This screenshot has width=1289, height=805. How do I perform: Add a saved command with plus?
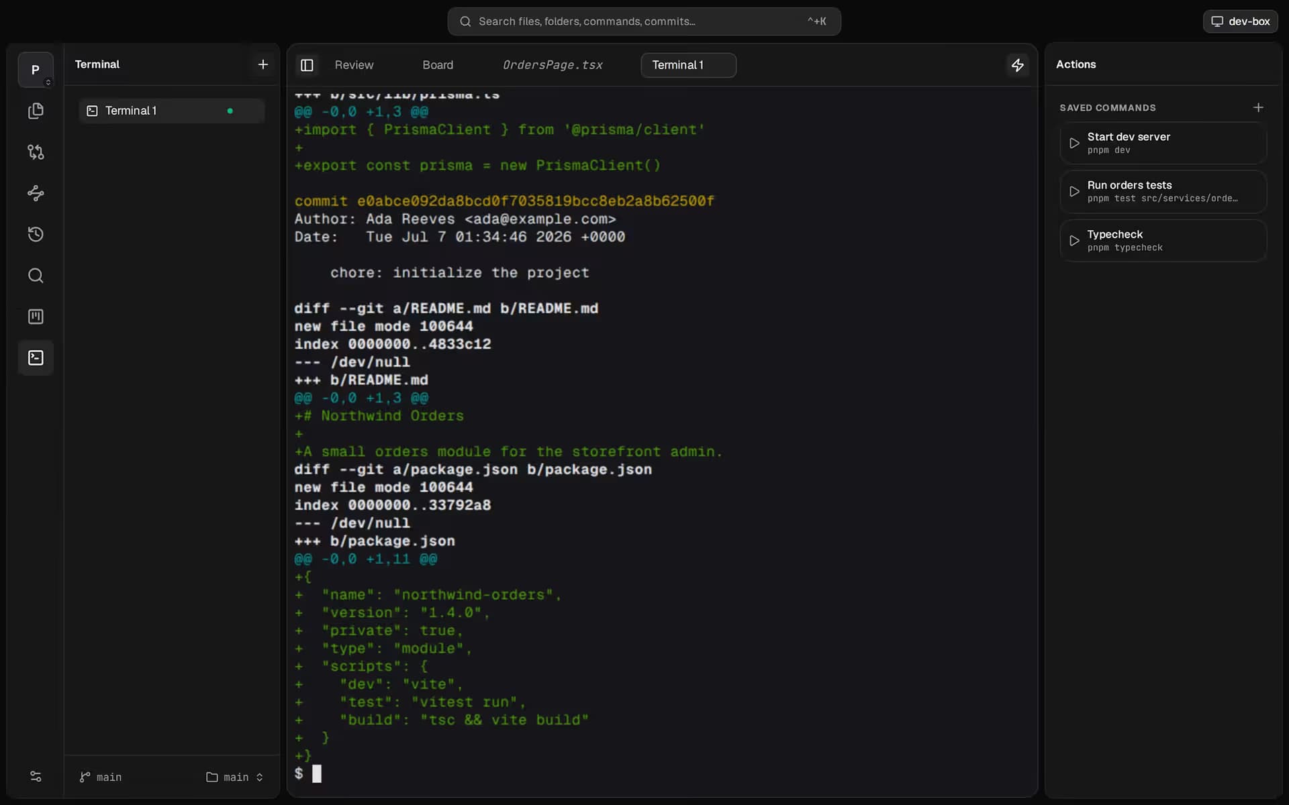(1258, 107)
